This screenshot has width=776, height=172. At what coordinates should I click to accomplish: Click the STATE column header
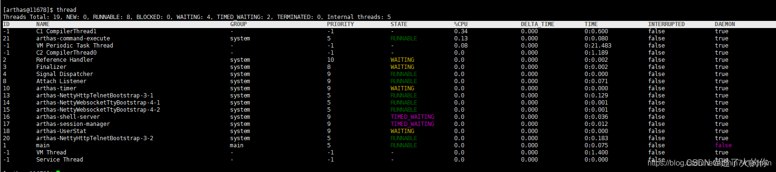399,24
